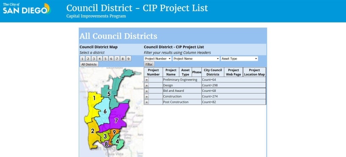346x157 pixels.
Task: Expand the Preliminary Engineering row
Action: pyautogui.click(x=147, y=80)
